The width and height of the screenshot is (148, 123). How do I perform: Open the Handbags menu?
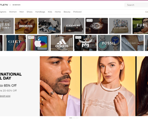coord(40,12)
